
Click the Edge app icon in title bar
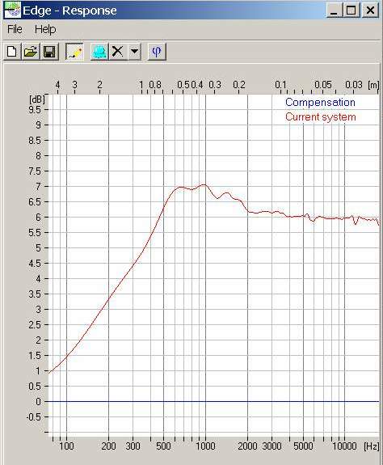tap(12, 10)
